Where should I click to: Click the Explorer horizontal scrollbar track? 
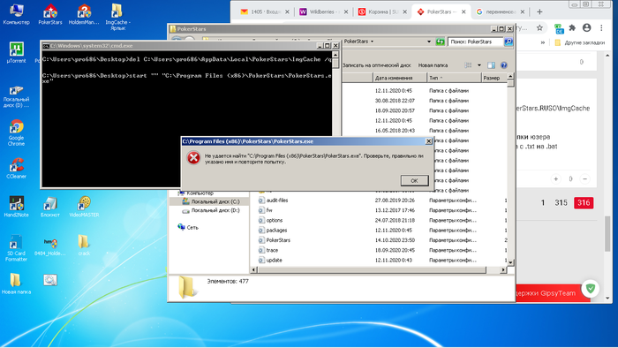tap(379, 270)
